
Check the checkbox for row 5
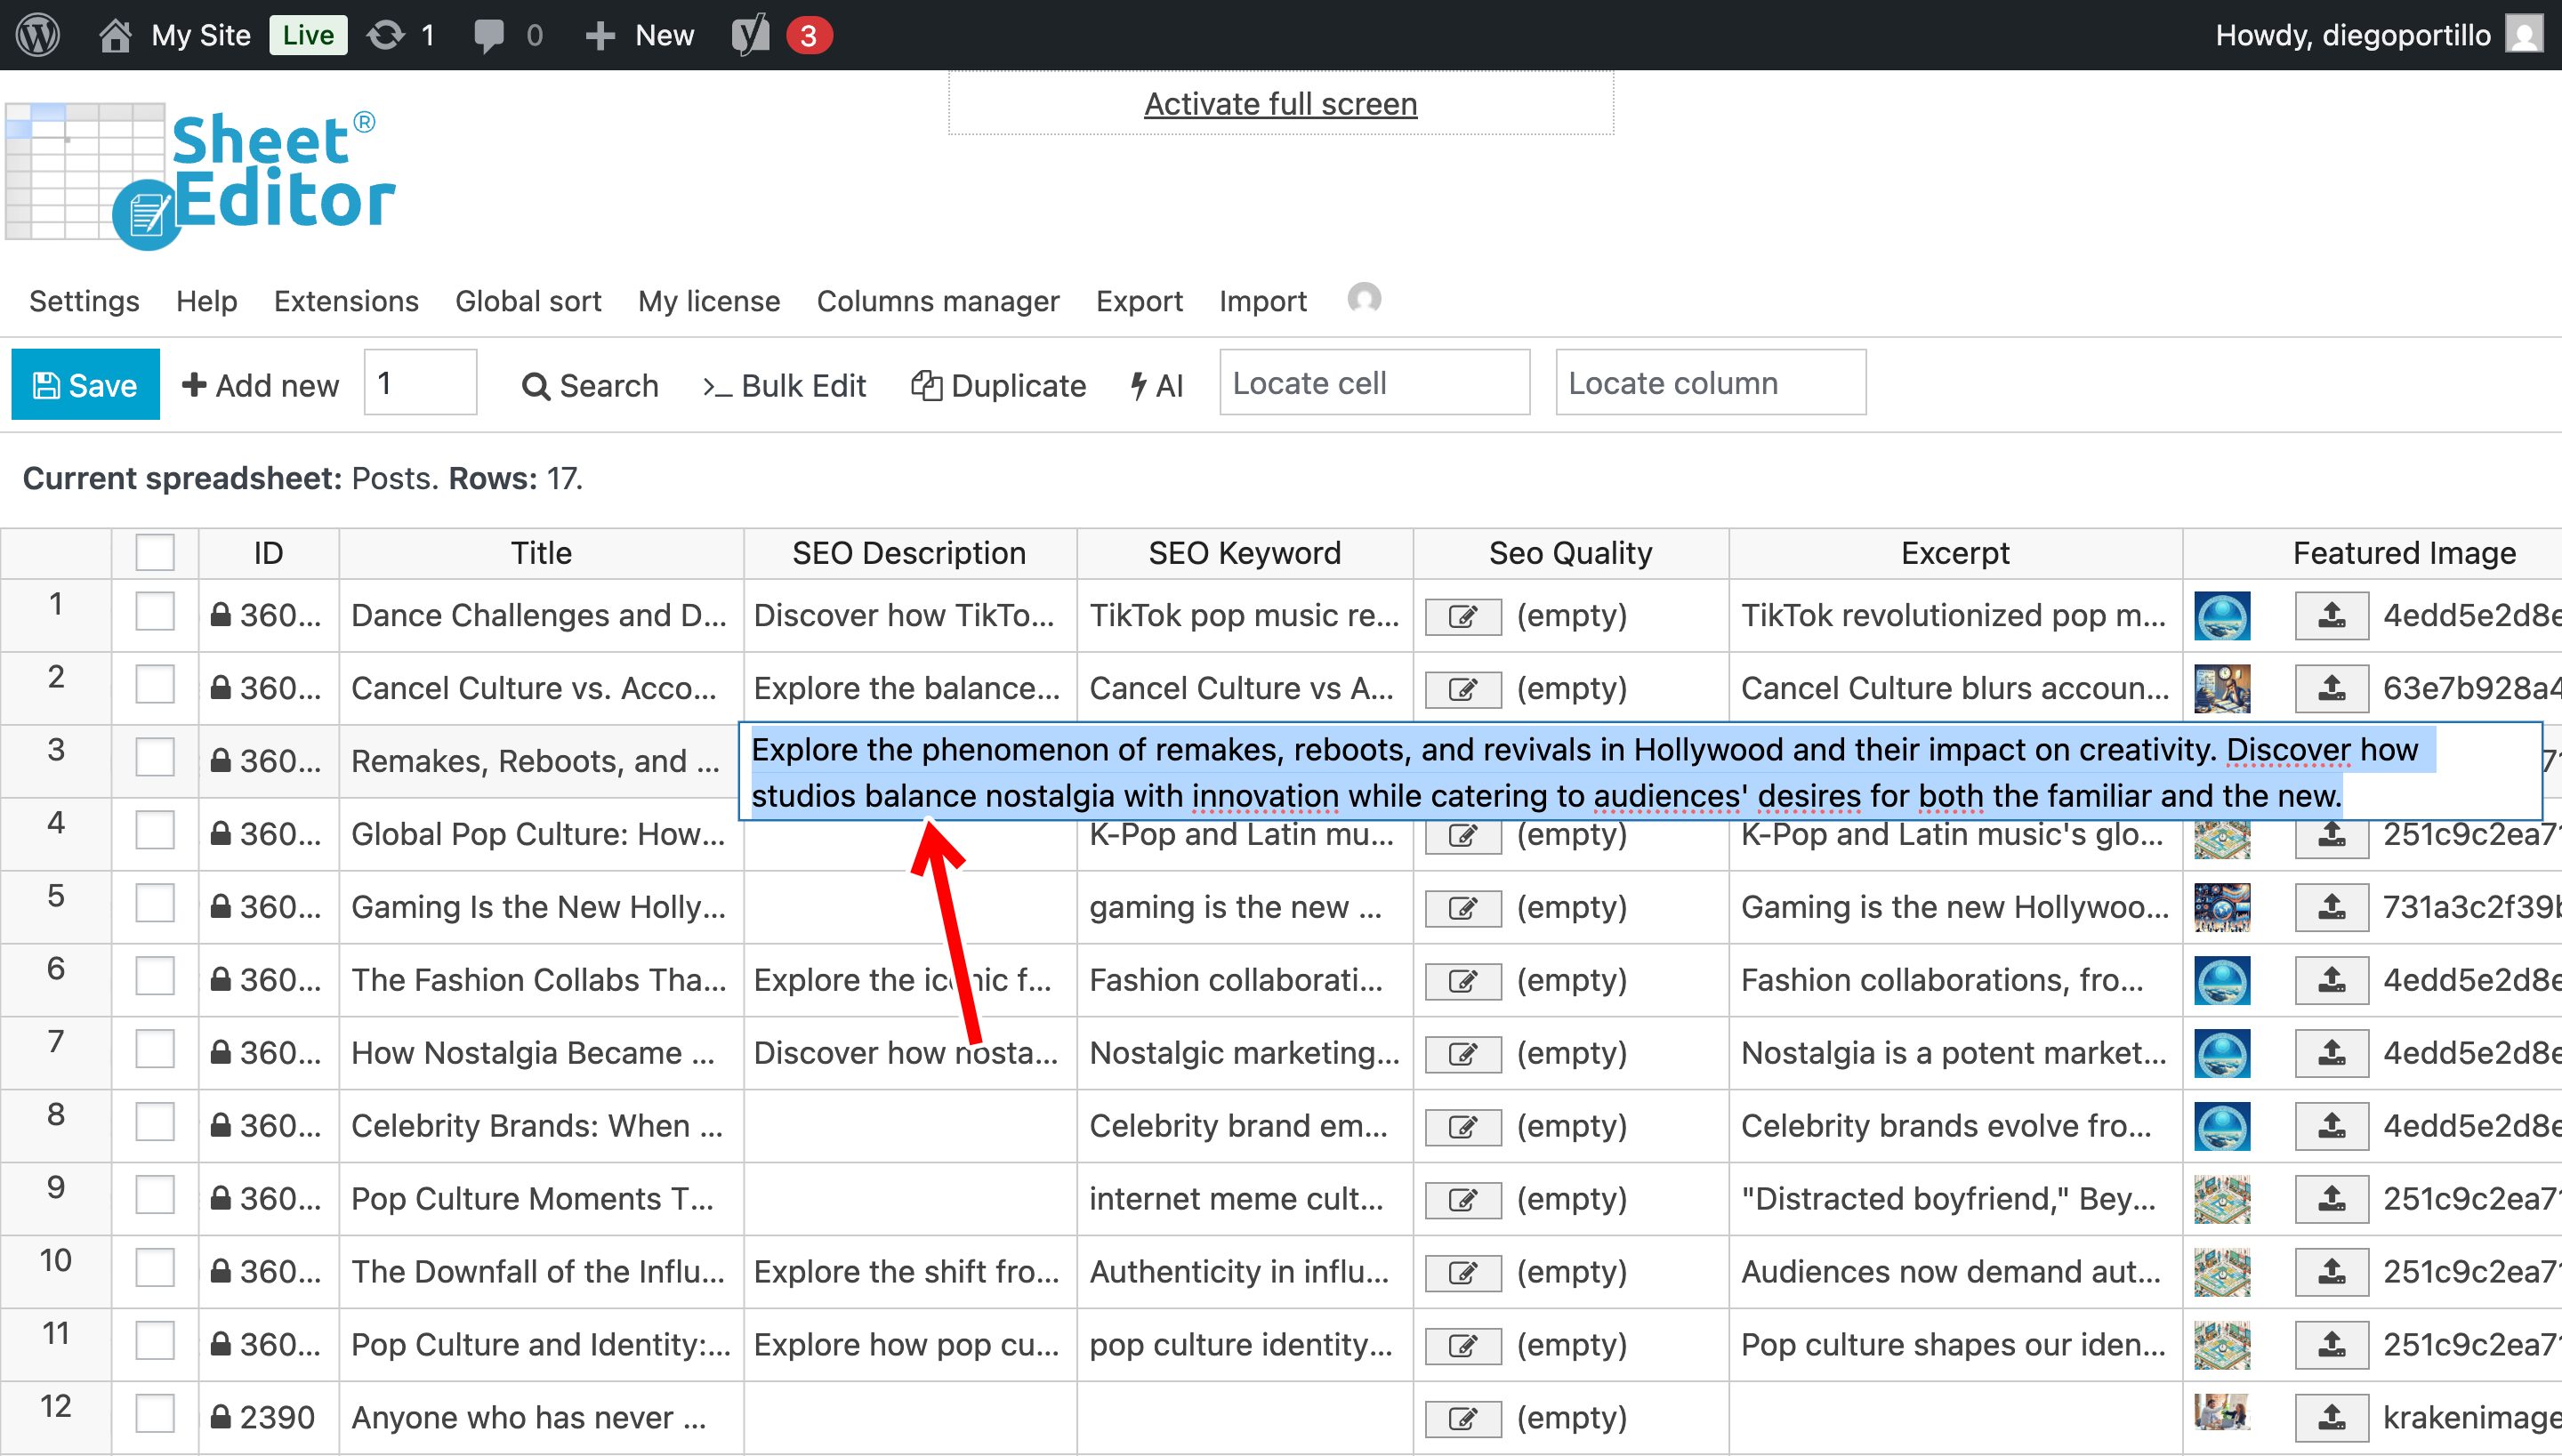coord(155,904)
